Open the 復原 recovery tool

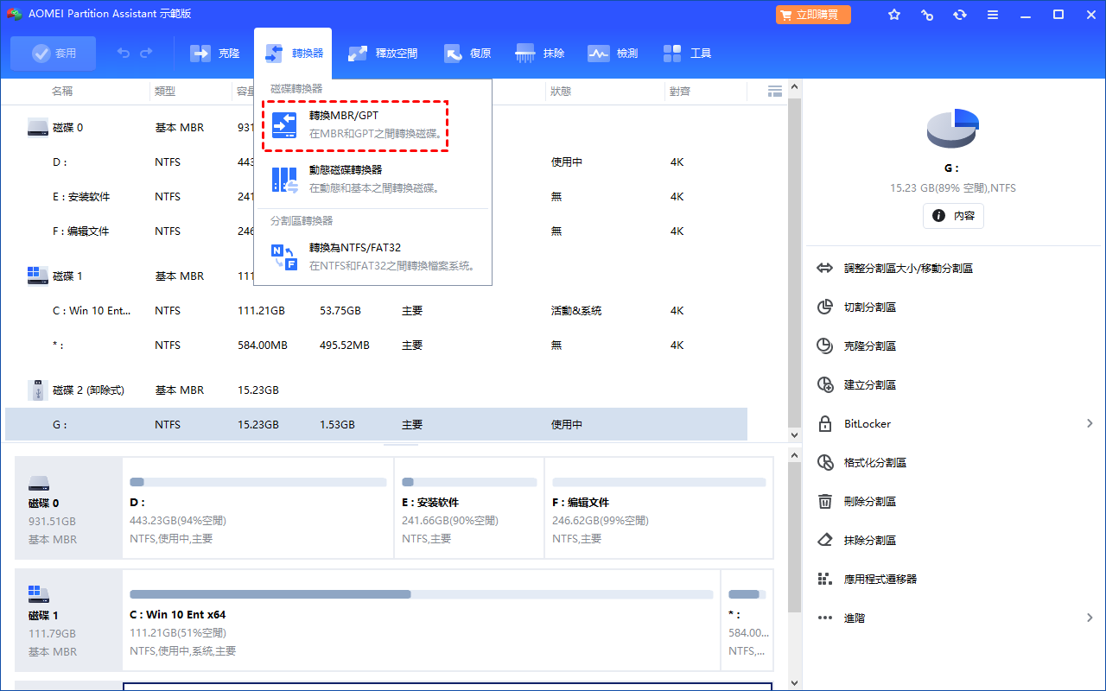click(467, 54)
